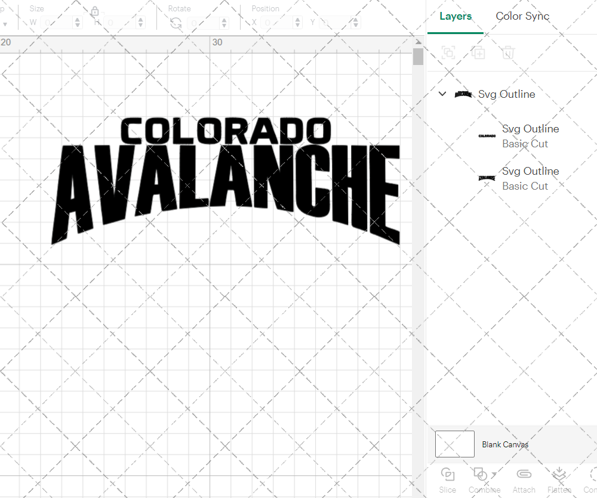Switch to the Color Sync tab
The height and width of the screenshot is (498, 597).
point(522,16)
